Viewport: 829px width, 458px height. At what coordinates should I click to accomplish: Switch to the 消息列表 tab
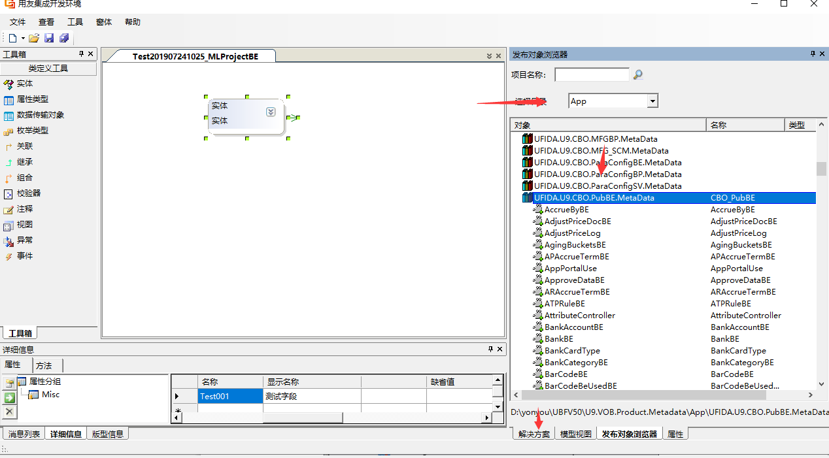point(24,434)
